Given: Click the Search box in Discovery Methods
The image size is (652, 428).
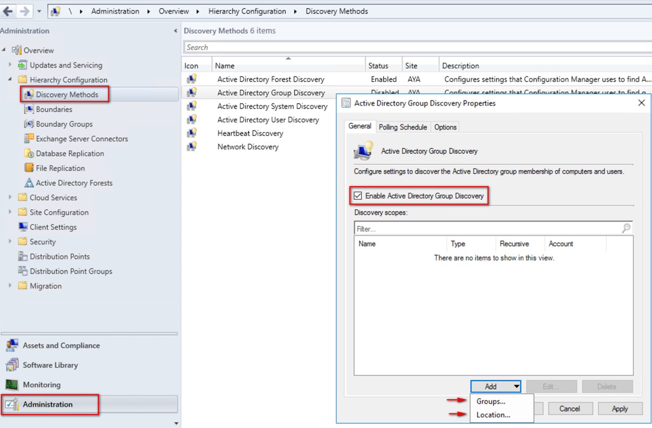Looking at the screenshot, I should tap(418, 47).
